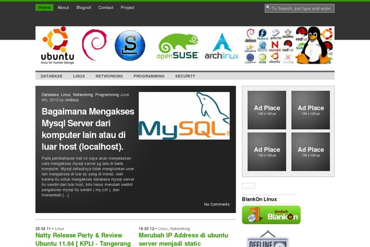Click the Debian swirl logo in banner
The image size is (370, 247).
pos(94,44)
